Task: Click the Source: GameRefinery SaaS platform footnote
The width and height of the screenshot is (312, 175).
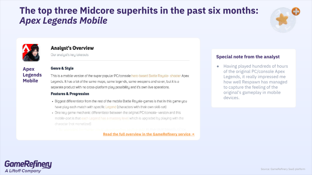Action: (283, 169)
